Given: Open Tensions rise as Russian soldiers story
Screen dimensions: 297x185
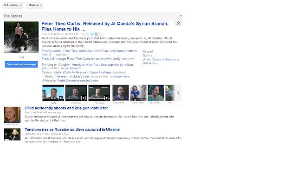Looking at the screenshot, I should pyautogui.click(x=72, y=129).
